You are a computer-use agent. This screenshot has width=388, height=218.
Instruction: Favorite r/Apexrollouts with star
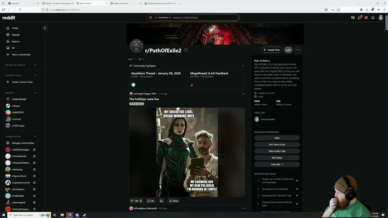click(x=34, y=176)
